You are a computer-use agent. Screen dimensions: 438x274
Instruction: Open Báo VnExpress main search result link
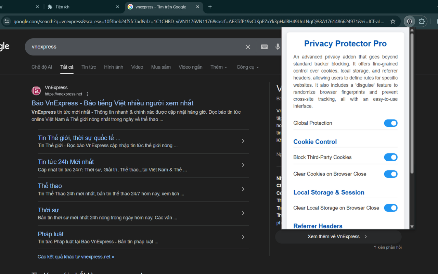click(x=116, y=103)
